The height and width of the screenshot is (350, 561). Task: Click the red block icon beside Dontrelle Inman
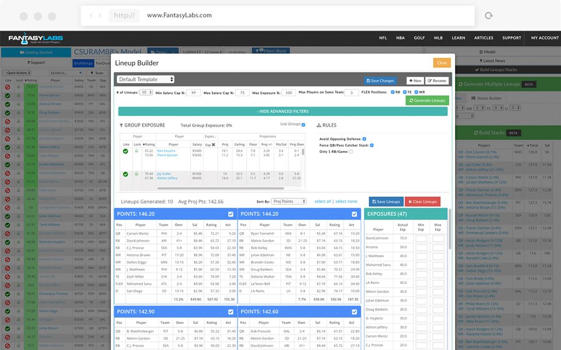tap(7, 87)
